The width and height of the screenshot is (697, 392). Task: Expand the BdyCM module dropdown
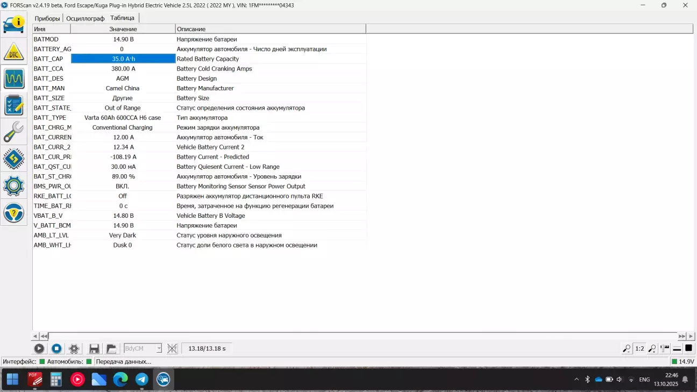pyautogui.click(x=159, y=348)
